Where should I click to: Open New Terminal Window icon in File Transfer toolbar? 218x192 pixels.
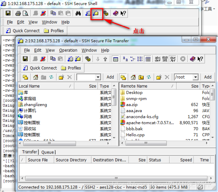[70, 59]
